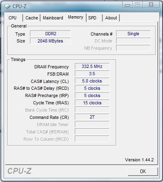Click the empty NB Frequency field
163x182 pixels.
(133, 48)
